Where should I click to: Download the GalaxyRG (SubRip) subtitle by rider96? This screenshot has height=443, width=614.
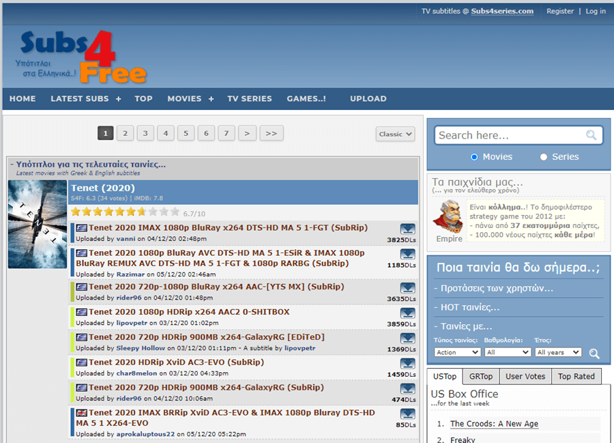(x=408, y=388)
